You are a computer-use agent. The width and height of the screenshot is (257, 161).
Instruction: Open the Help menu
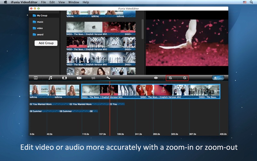click(86, 2)
